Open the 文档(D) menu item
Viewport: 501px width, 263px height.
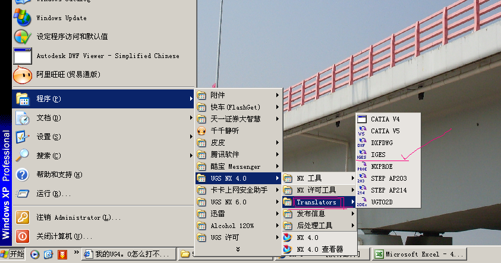(x=103, y=118)
